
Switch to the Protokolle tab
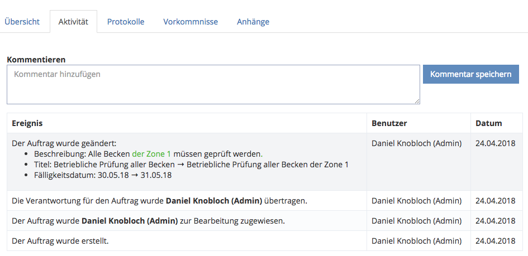coord(126,22)
